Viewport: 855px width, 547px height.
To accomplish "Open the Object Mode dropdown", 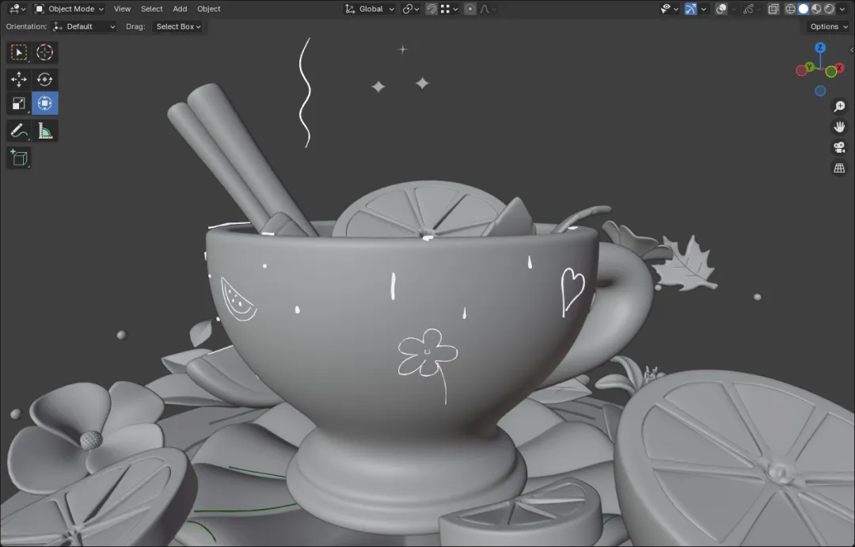I will tap(69, 9).
